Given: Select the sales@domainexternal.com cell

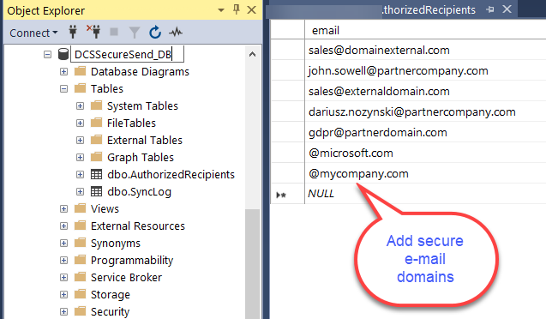Looking at the screenshot, I should tap(425, 50).
